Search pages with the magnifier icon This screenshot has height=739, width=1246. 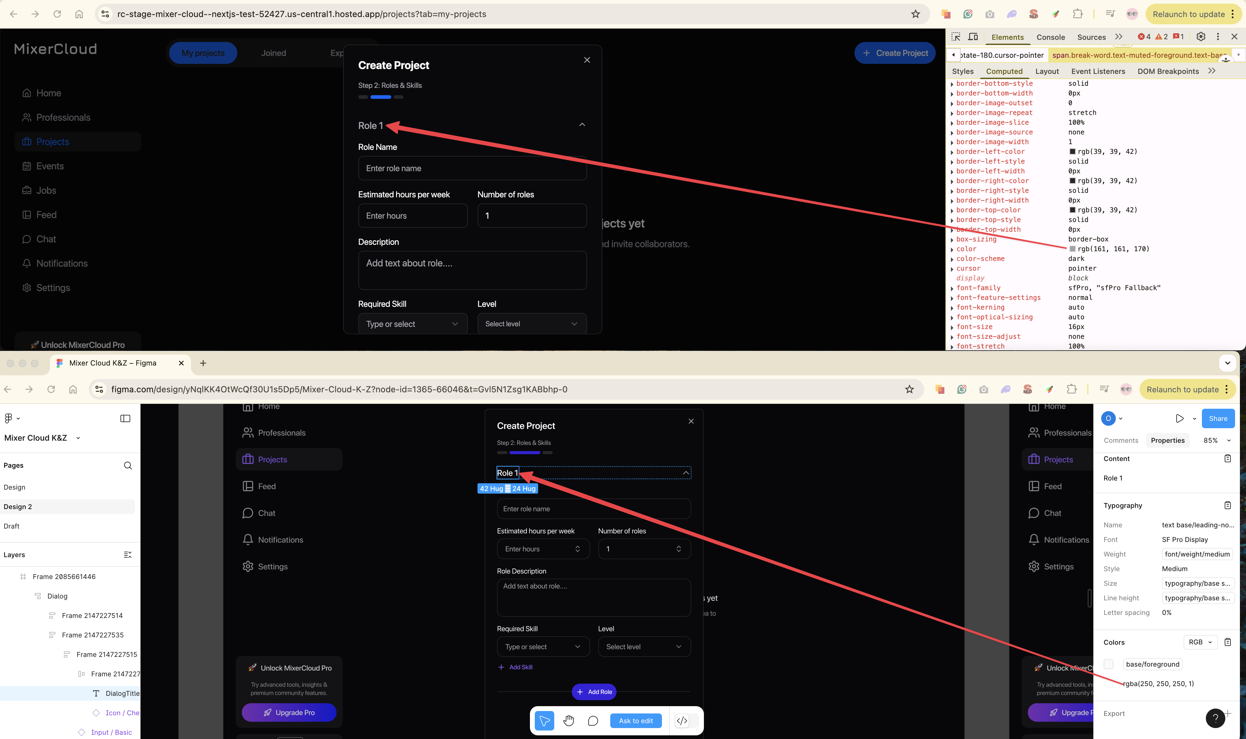(128, 465)
